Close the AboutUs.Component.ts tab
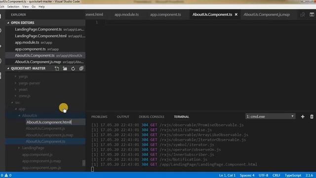Image resolution: width=316 pixels, height=178 pixels. 236,14
